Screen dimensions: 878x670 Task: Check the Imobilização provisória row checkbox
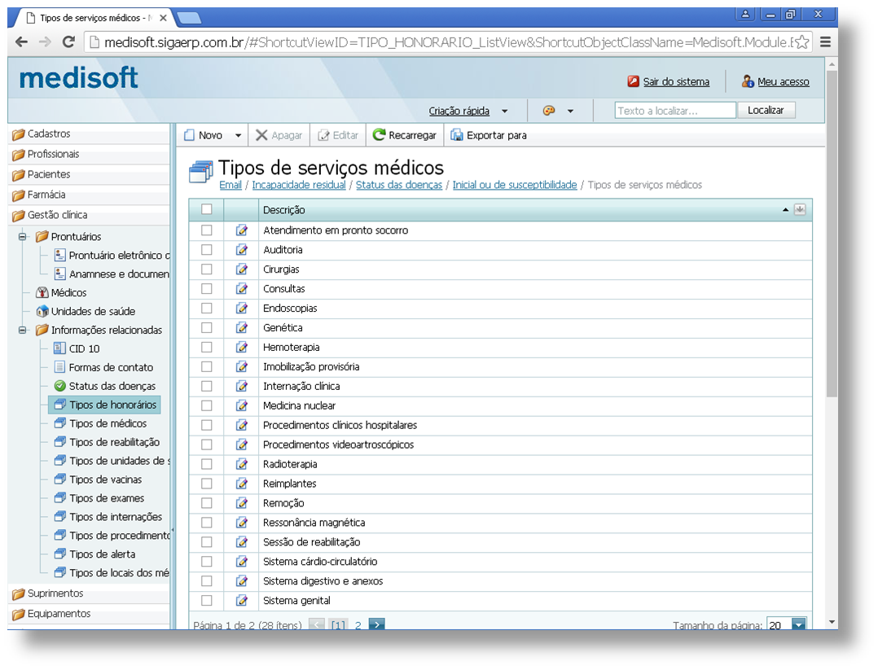click(x=207, y=366)
